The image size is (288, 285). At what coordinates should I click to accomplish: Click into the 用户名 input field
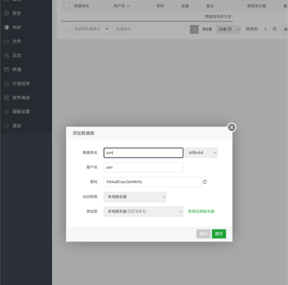(x=143, y=167)
